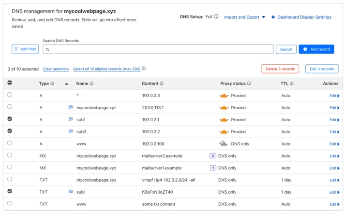Screen dimensions: 346x214
Task: Sort records using the Type column arrow
Action: pos(66,84)
